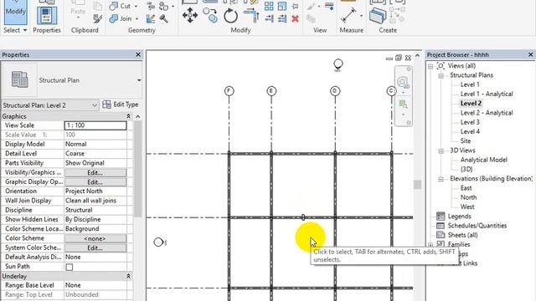Click the Match Type Properties icon
536x301 pixels.
(98, 18)
